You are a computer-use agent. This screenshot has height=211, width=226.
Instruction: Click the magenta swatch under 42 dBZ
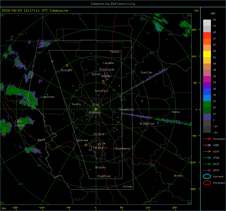(207, 79)
